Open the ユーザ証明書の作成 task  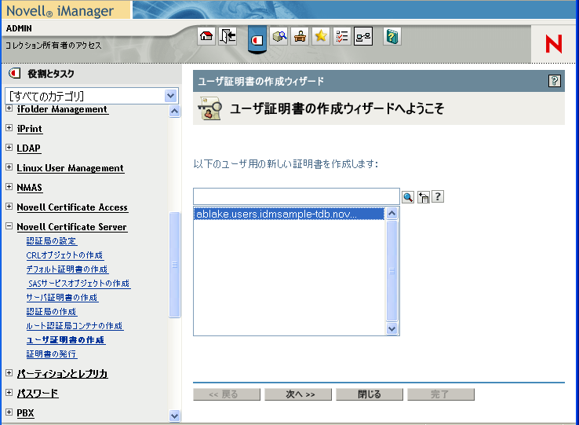66,339
